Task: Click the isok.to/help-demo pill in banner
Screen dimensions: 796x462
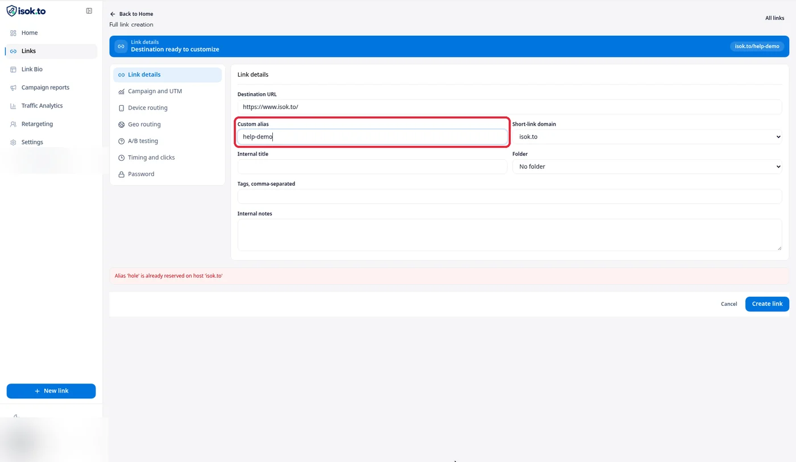Action: click(757, 47)
